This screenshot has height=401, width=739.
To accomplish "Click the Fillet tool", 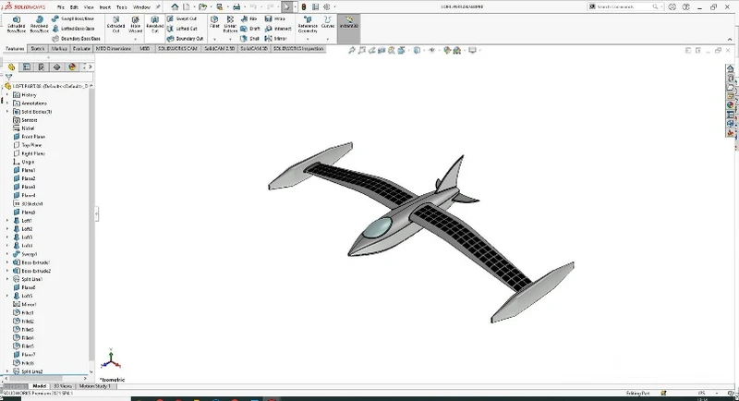I will (x=214, y=22).
